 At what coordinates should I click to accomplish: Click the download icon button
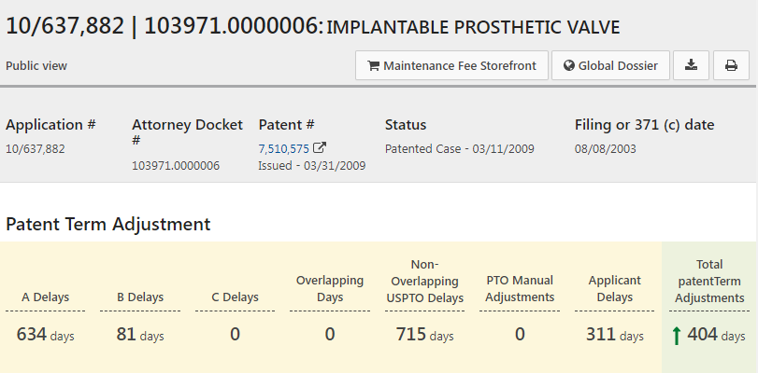tap(692, 66)
